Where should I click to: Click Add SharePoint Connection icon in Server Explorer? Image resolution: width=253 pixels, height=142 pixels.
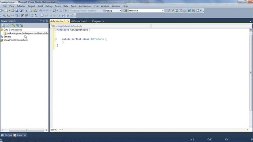point(22,25)
